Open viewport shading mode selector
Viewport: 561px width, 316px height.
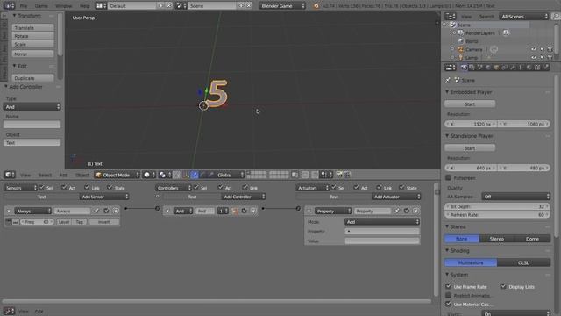pos(149,175)
